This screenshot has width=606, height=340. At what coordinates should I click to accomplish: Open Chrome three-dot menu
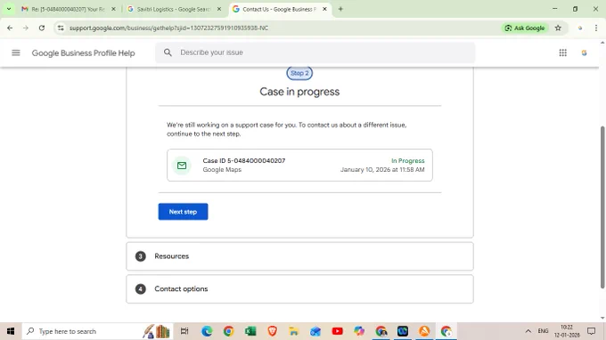tap(596, 28)
